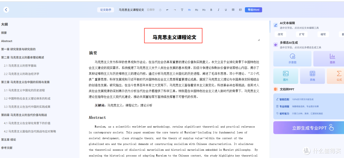
Task: Click the document title 马克思主义课程论文 field
Action: tap(175, 37)
